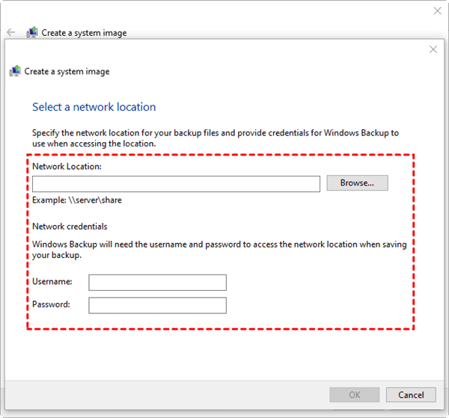Click the system image icon in the inner dialog

click(15, 72)
